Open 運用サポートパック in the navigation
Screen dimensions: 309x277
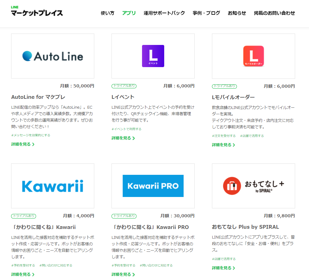[x=164, y=13]
